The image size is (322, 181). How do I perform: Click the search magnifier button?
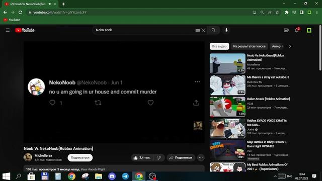coord(213,30)
